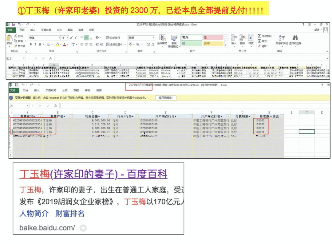The width and height of the screenshot is (332, 244).
Task: Switch to the 数据 tab in the upper Excel window
Action: coord(70,30)
